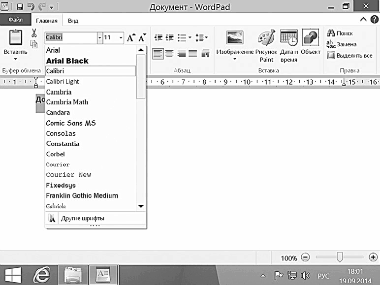Open the Файл menu
This screenshot has height=285, width=380.
pyautogui.click(x=15, y=21)
